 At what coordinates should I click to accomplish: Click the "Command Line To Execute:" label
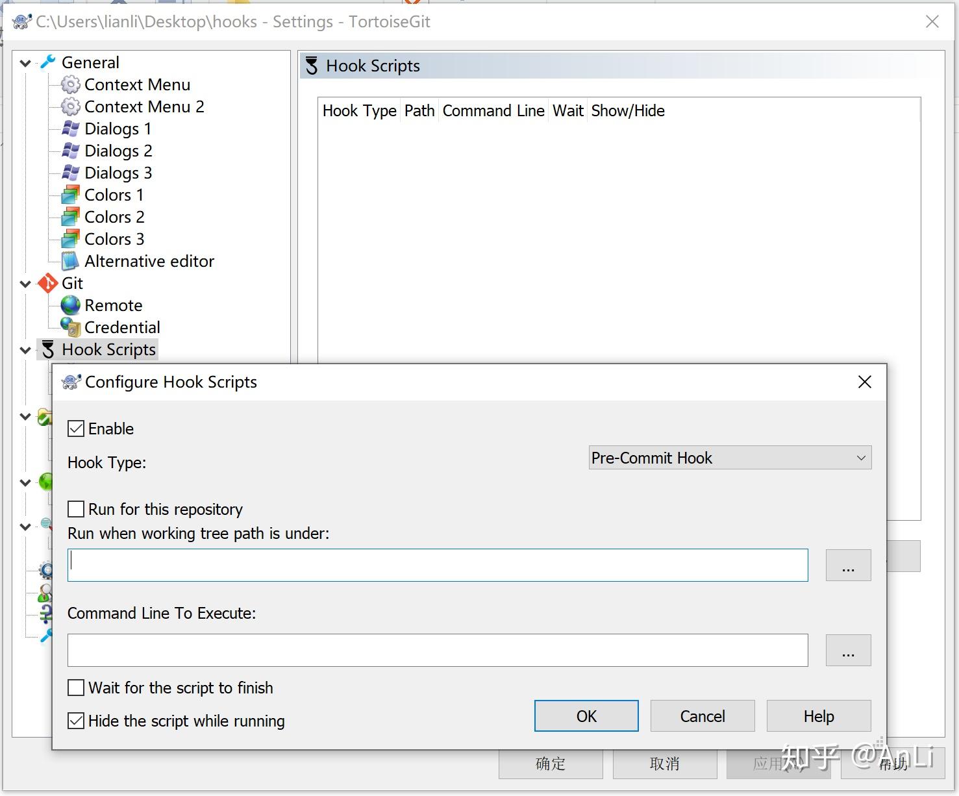pyautogui.click(x=162, y=614)
